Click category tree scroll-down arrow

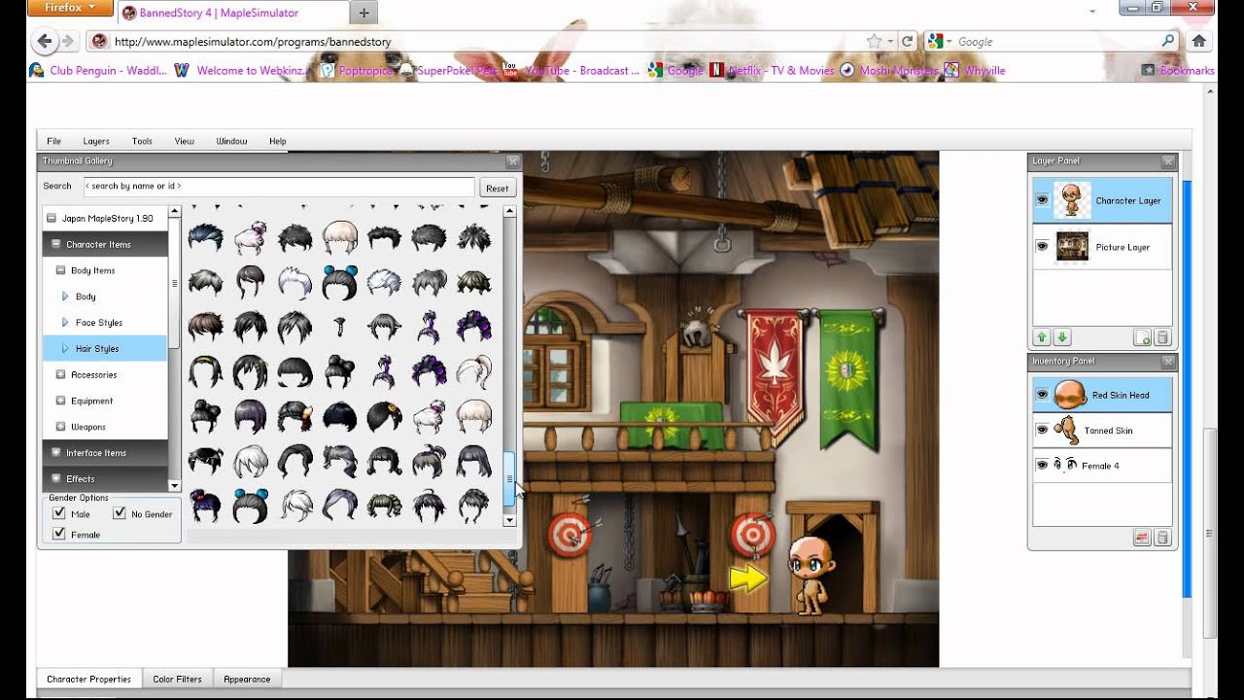175,485
